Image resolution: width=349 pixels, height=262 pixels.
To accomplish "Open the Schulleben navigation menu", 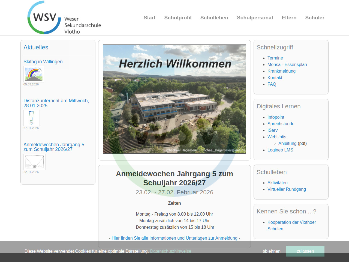I will 214,18.
